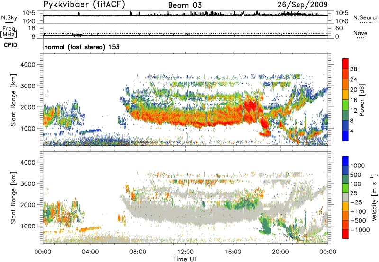Image resolution: width=379 pixels, height=262 pixels.
Task: Click the velocity colorbar value '500'
Action: [356, 175]
